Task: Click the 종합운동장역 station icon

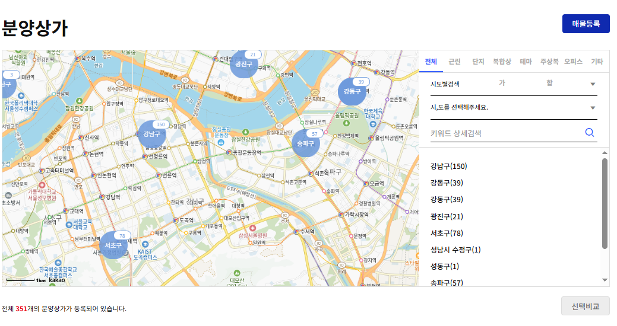Action: pos(229,152)
